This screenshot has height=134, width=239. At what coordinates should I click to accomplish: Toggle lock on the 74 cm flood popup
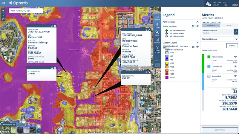pos(52,68)
